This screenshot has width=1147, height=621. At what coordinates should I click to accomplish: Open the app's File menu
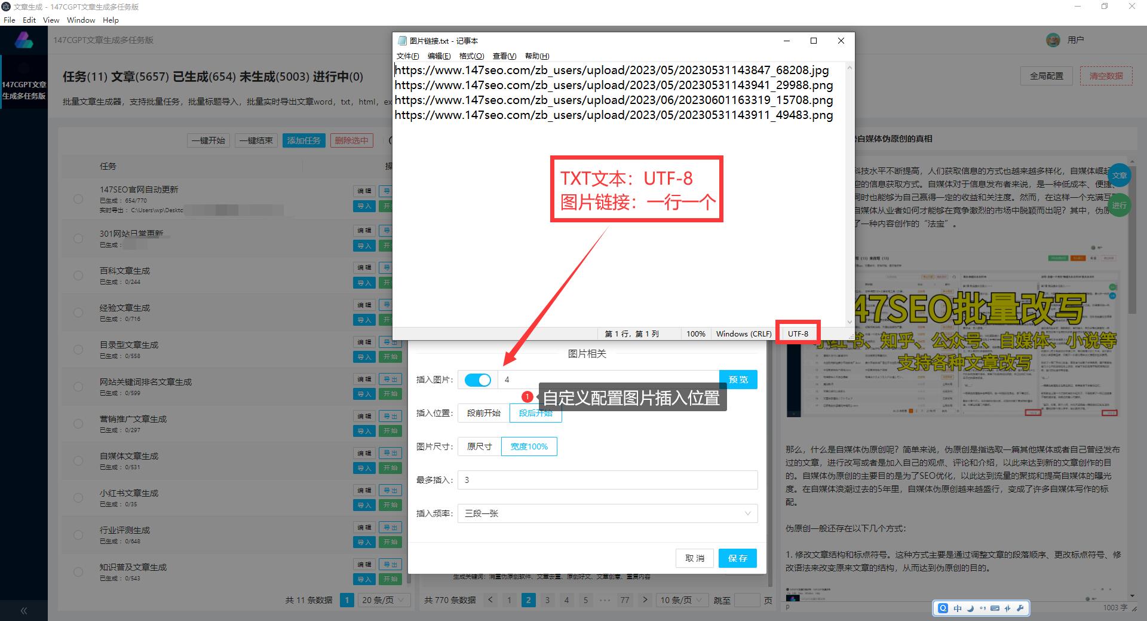[10, 20]
